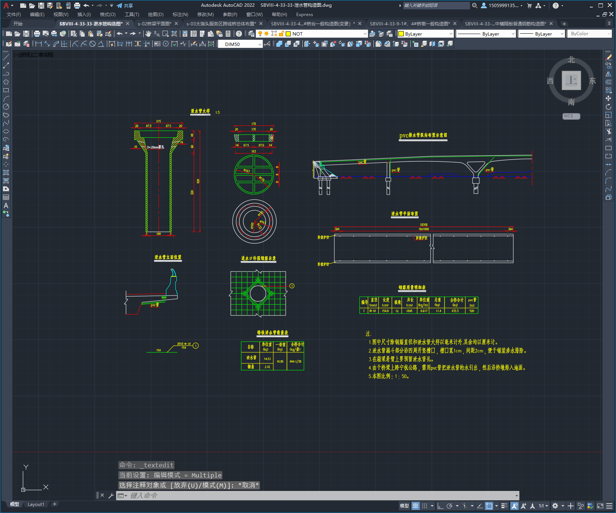Open the 绘图(D) menu

tap(156, 15)
